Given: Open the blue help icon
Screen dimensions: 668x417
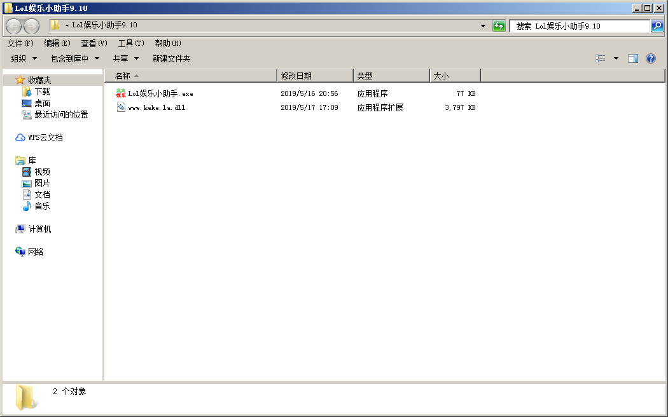Looking at the screenshot, I should tap(651, 58).
